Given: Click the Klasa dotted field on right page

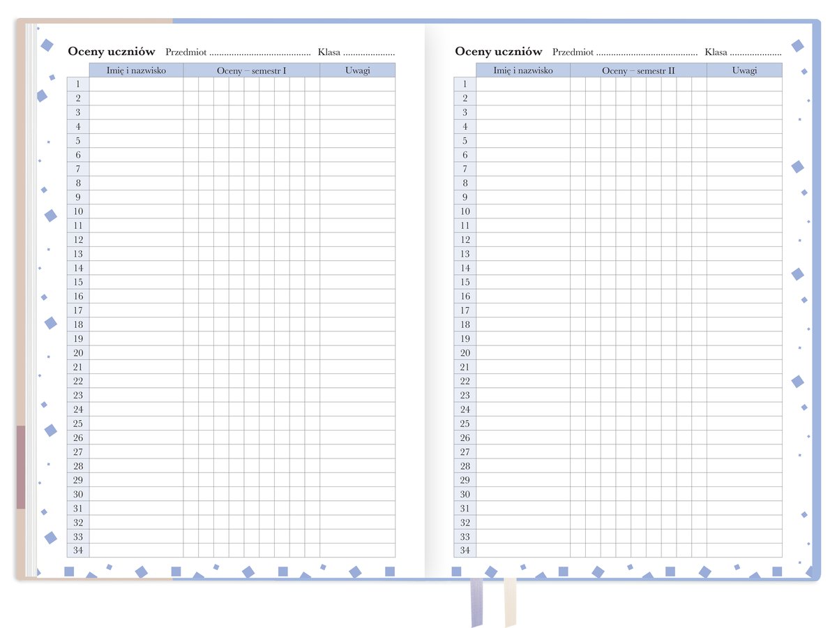Looking at the screenshot, I should 756,53.
